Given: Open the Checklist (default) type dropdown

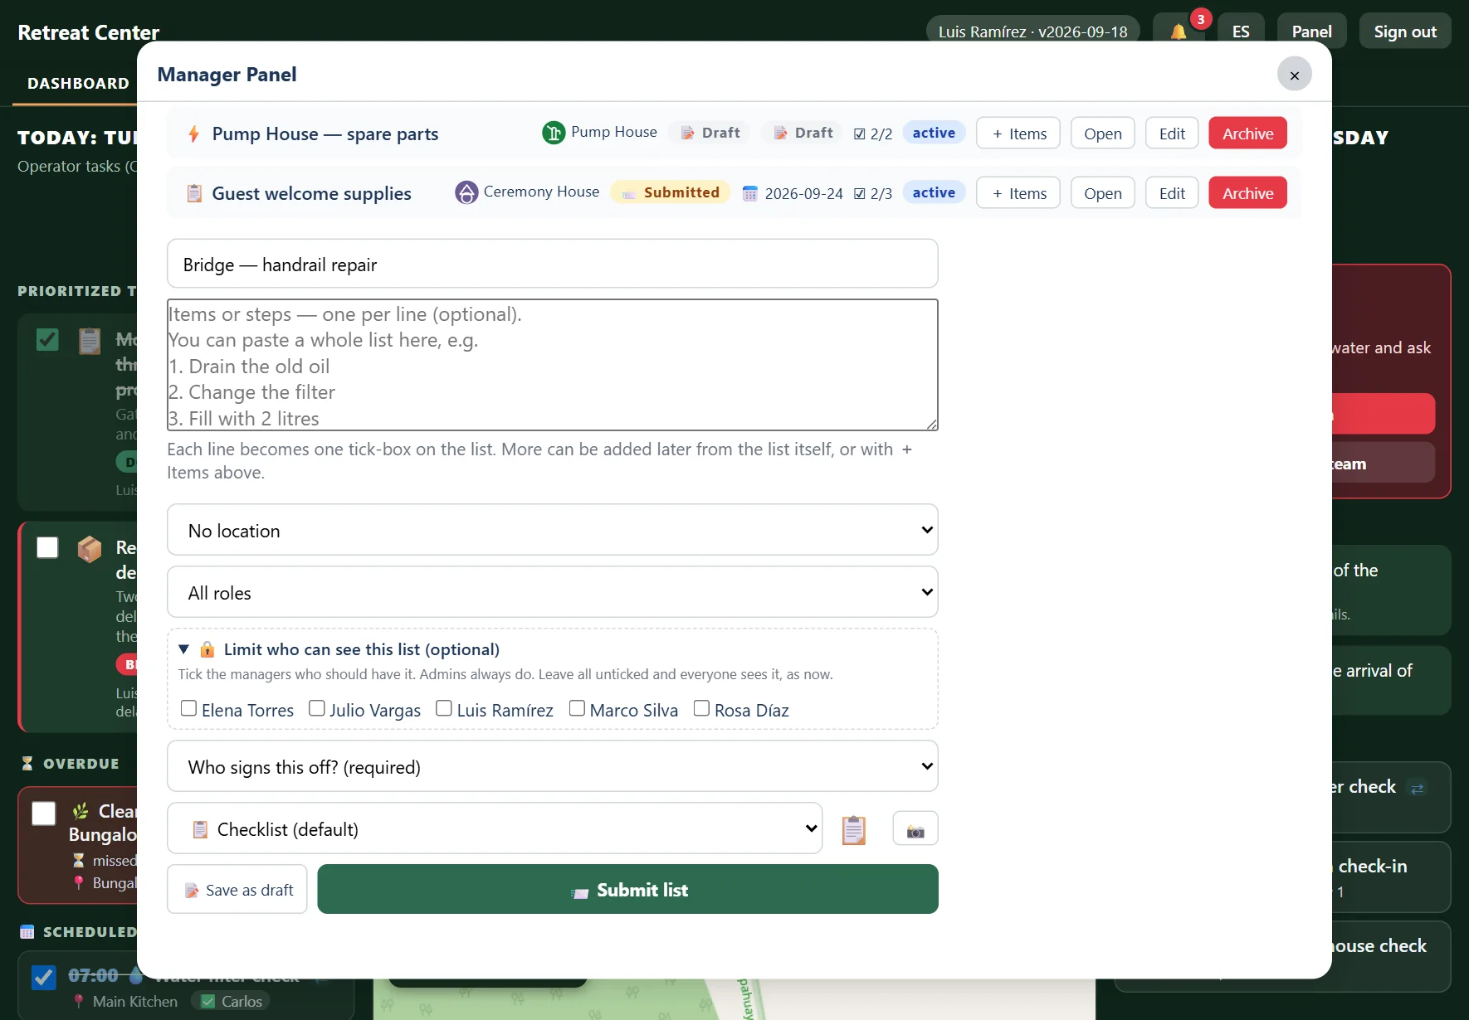Looking at the screenshot, I should coord(495,828).
